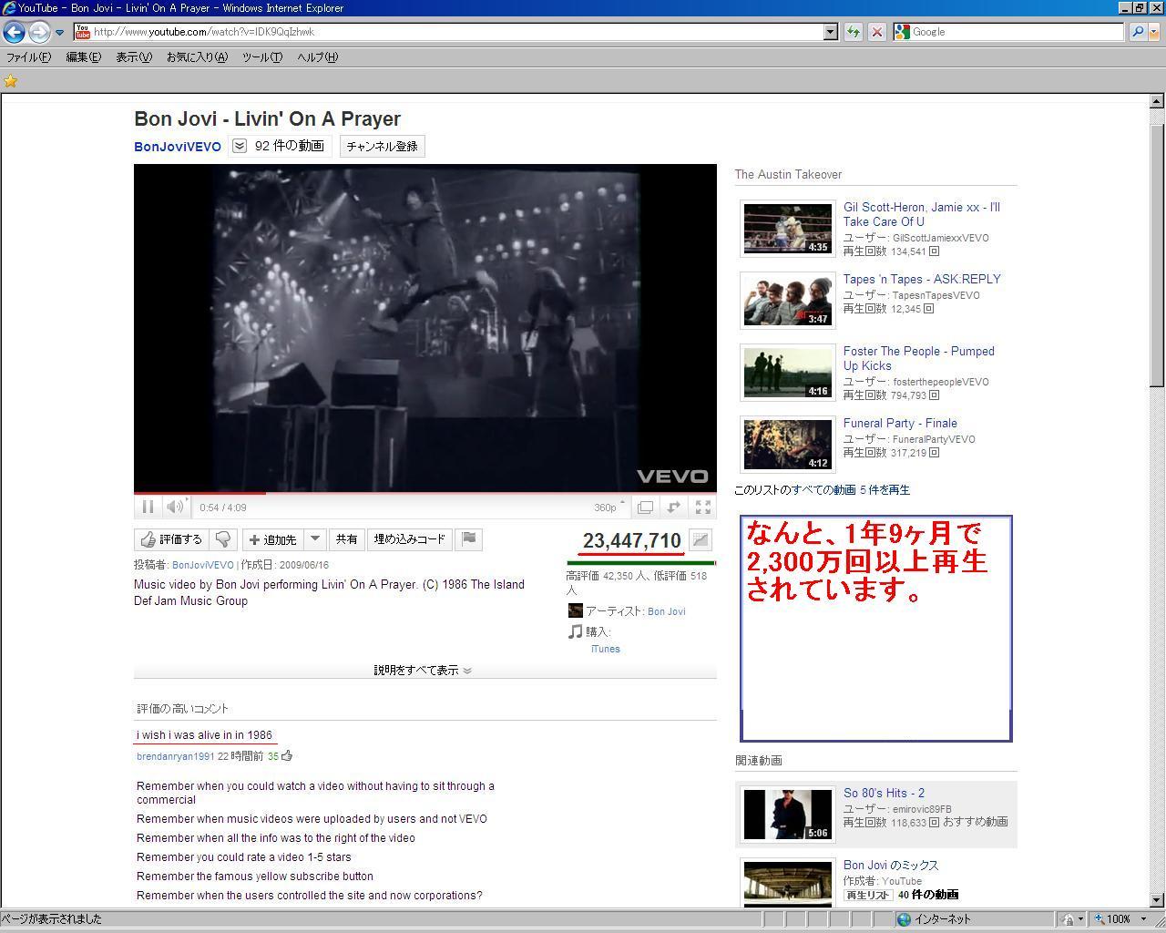This screenshot has height=933, width=1166.
Task: Open the iTunes purchase link
Action: (x=606, y=649)
